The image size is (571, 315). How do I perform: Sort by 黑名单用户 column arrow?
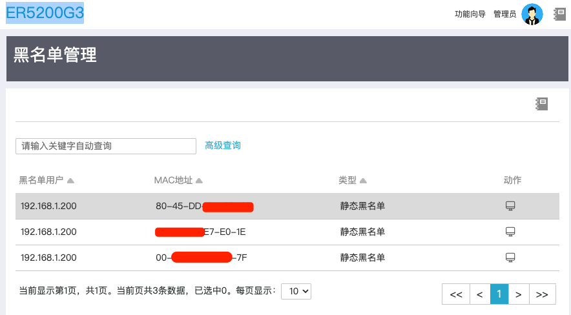point(70,180)
